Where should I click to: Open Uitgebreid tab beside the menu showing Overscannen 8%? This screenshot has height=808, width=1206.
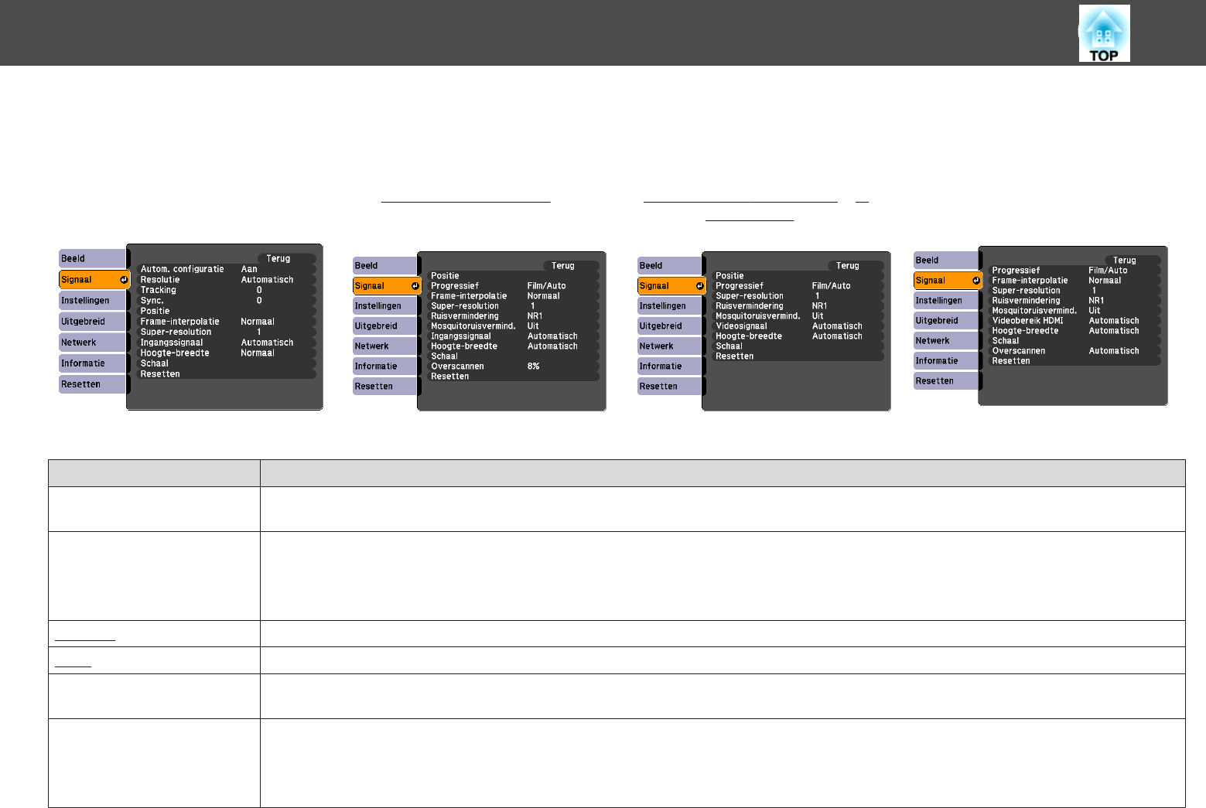(x=384, y=326)
